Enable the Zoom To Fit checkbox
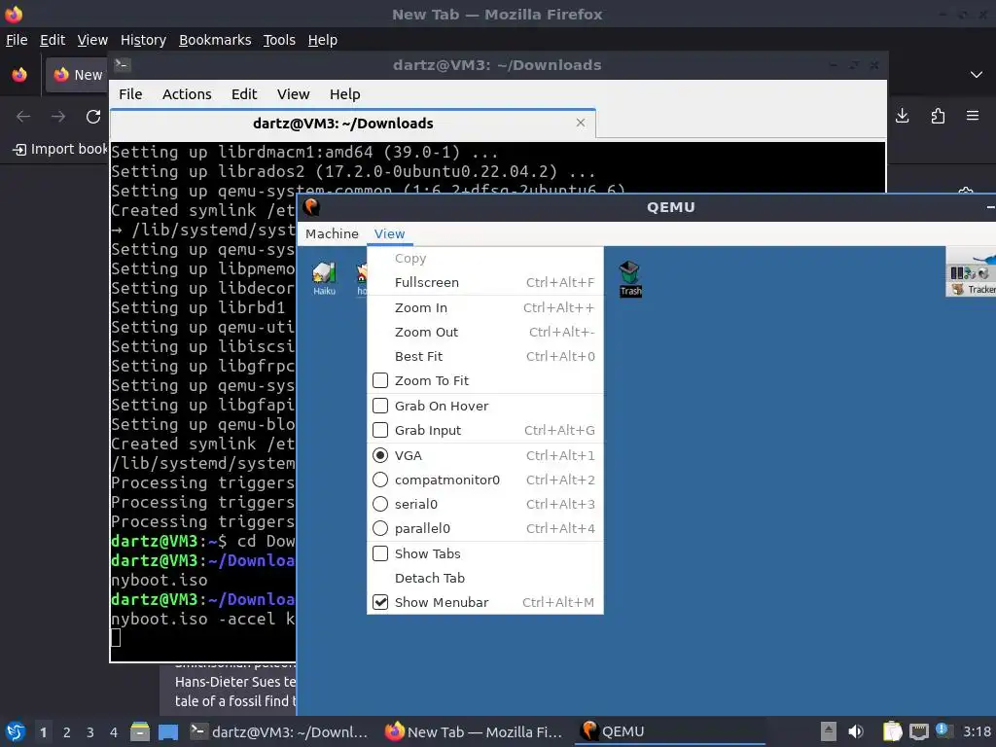This screenshot has width=996, height=747. point(380,380)
